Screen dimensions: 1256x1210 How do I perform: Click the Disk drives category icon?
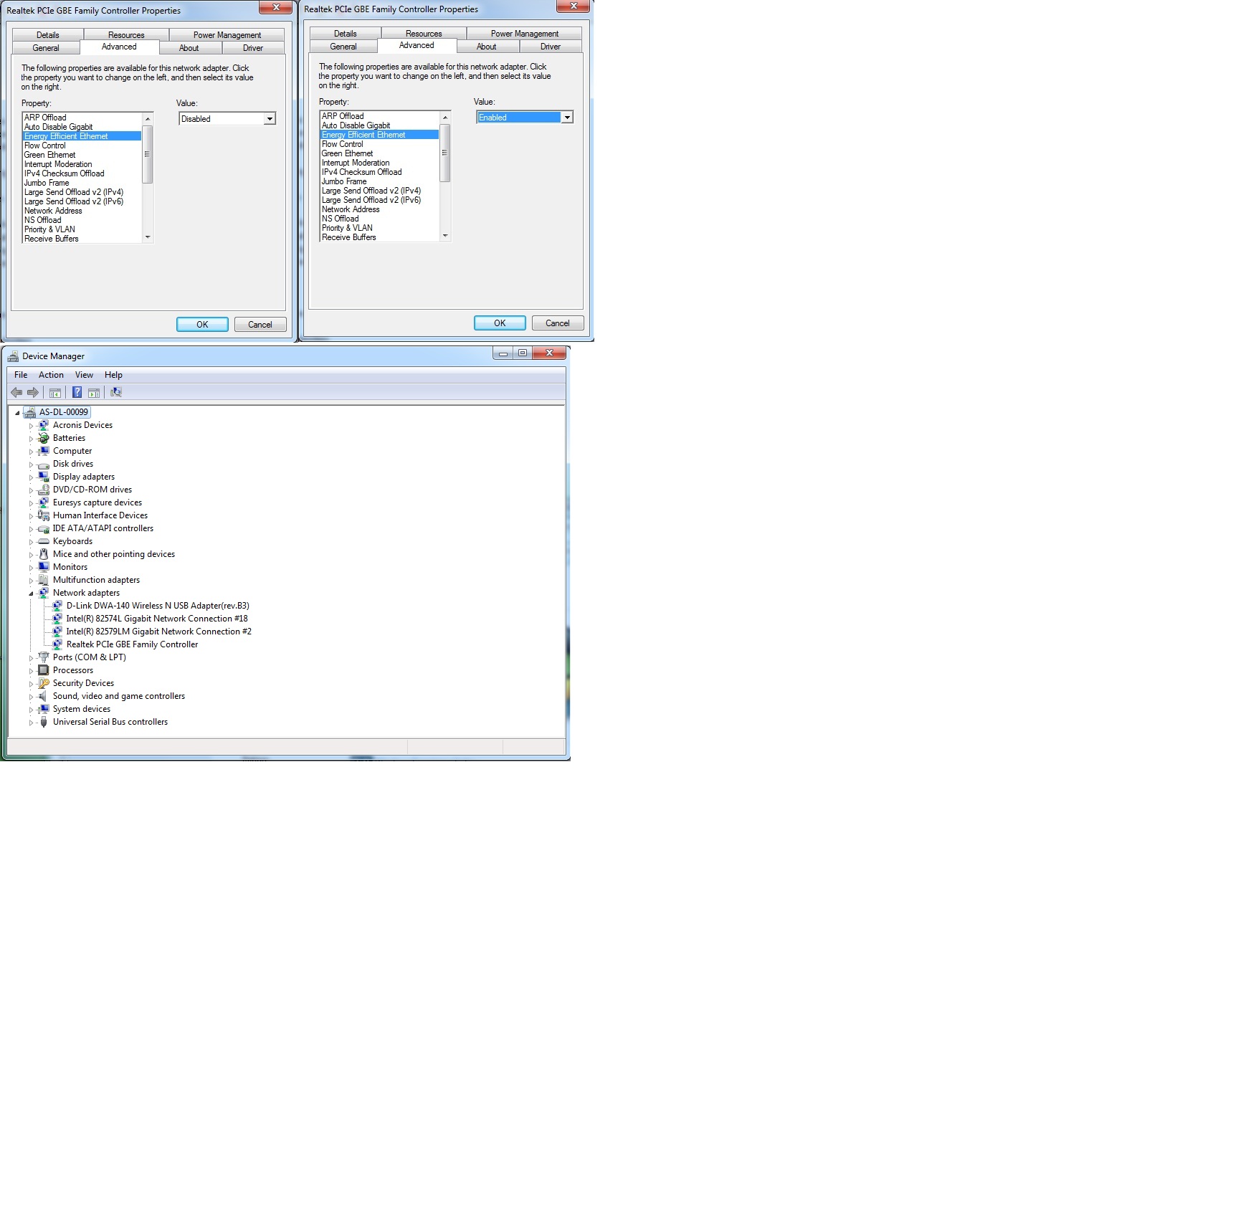pos(44,464)
